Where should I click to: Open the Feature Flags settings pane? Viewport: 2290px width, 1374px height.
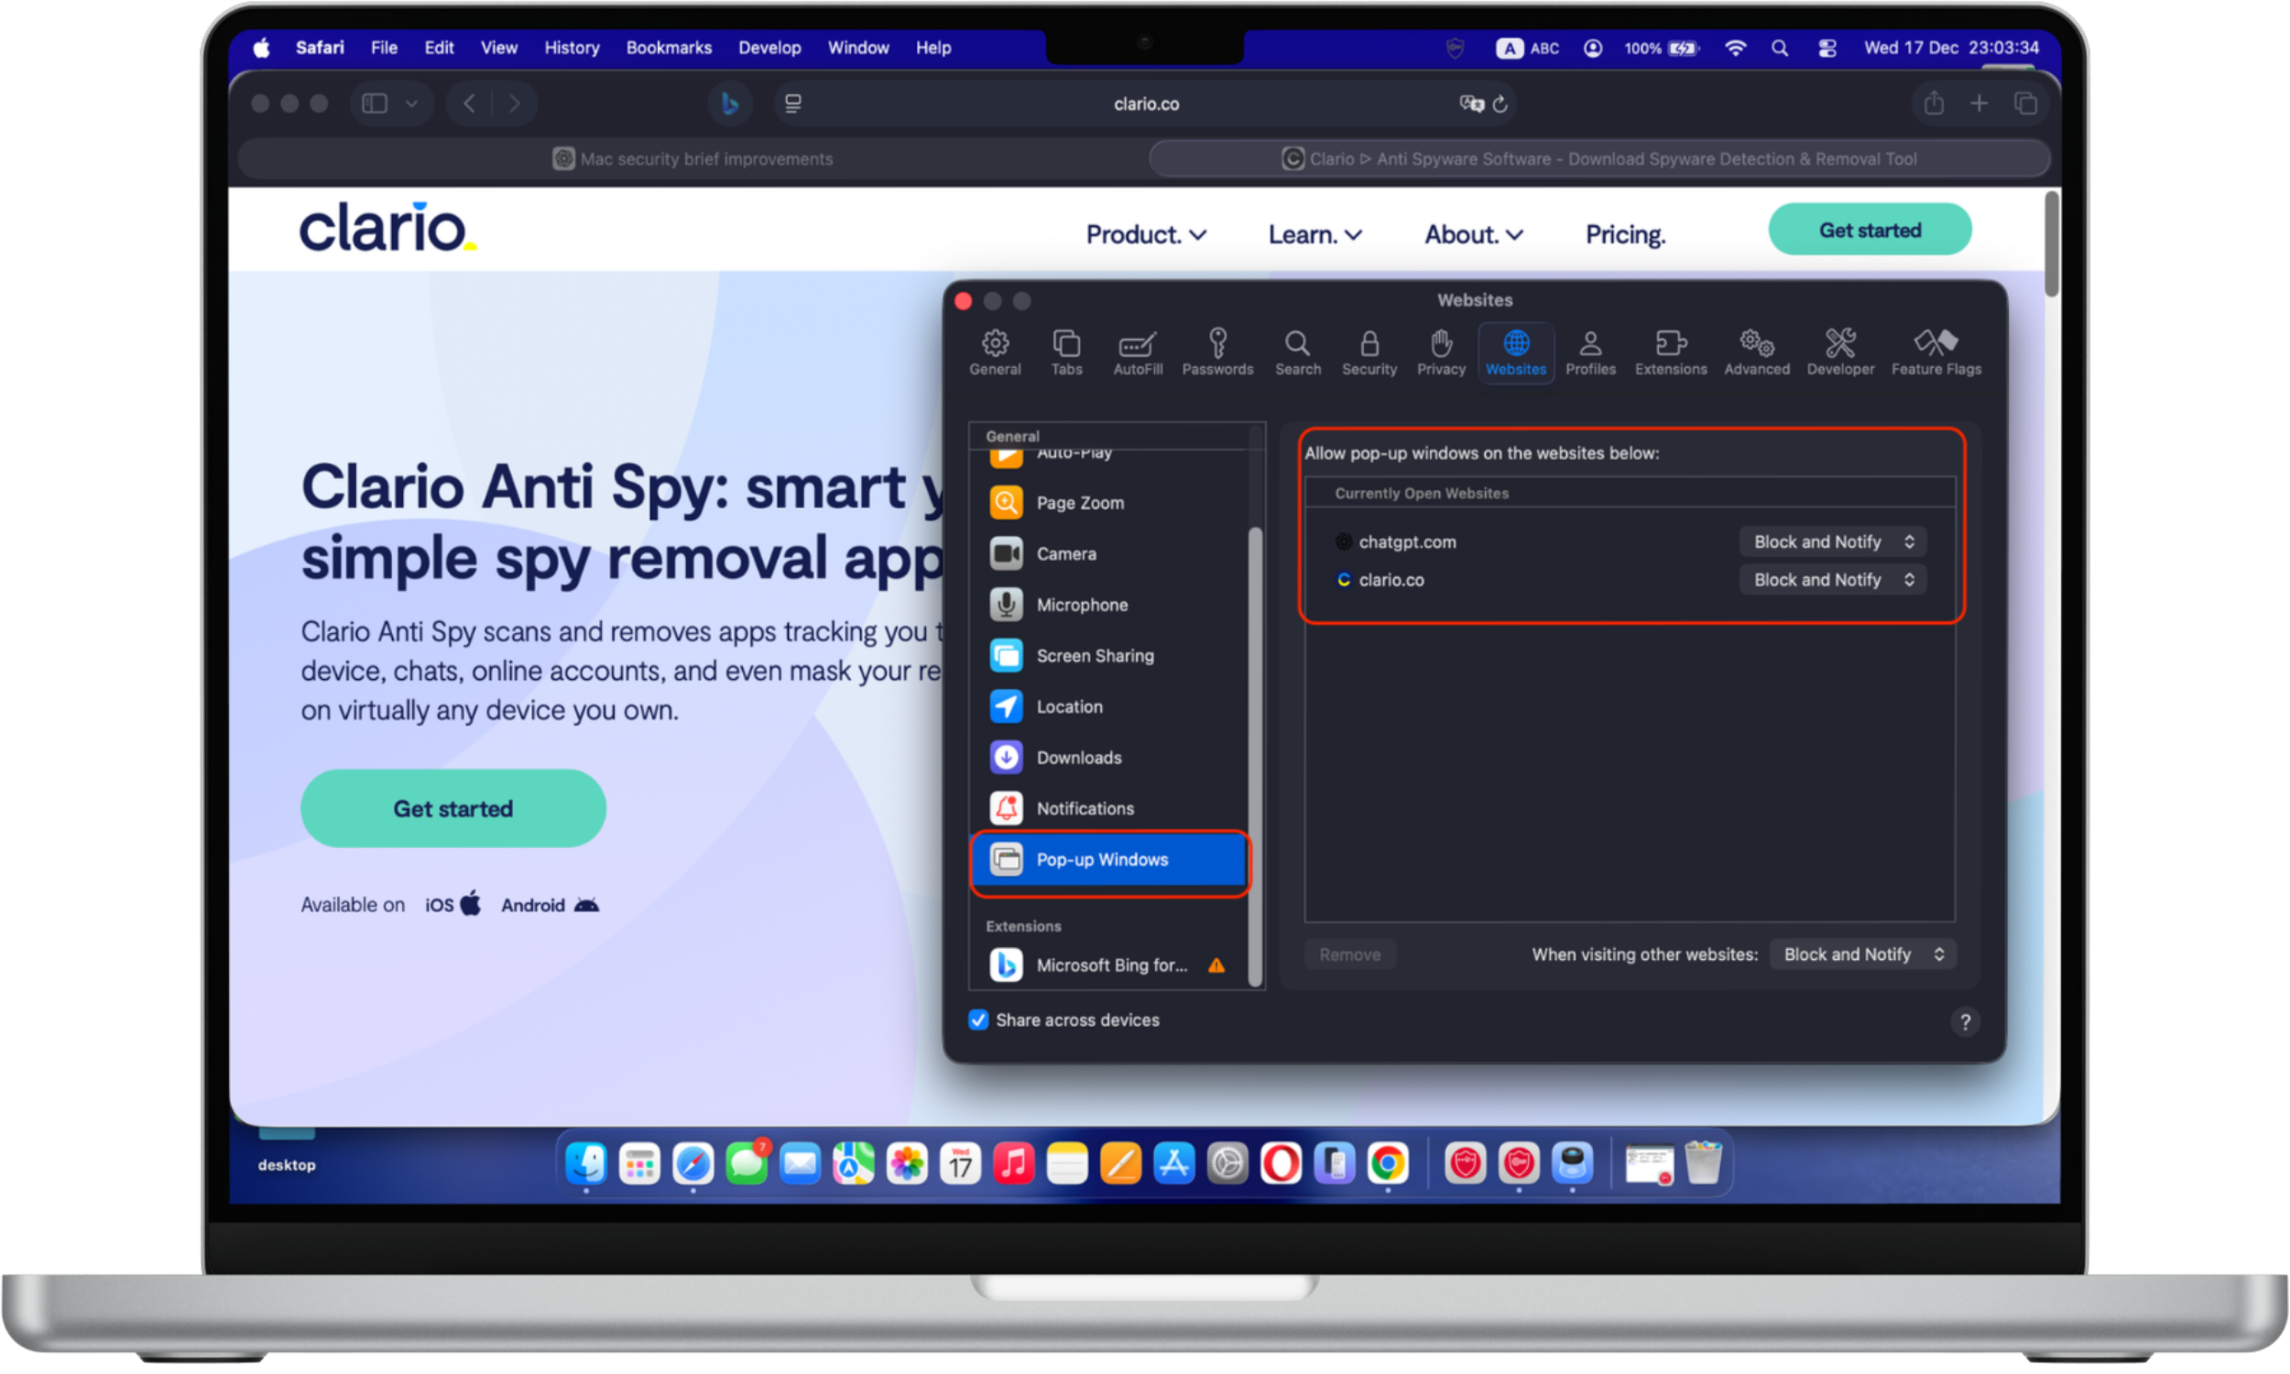(x=1936, y=352)
